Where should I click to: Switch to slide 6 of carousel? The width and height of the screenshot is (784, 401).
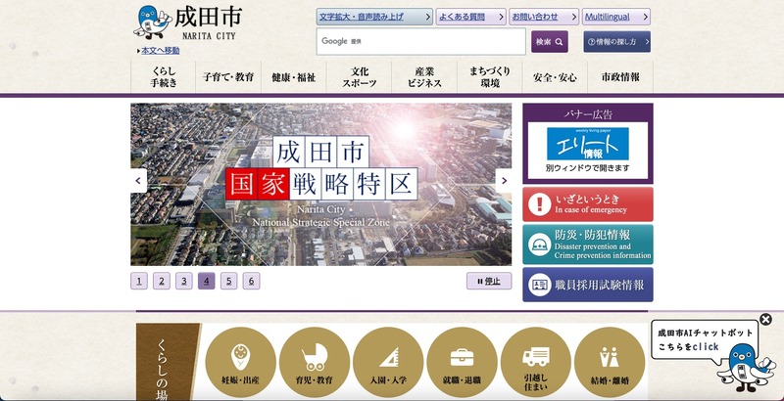point(252,282)
